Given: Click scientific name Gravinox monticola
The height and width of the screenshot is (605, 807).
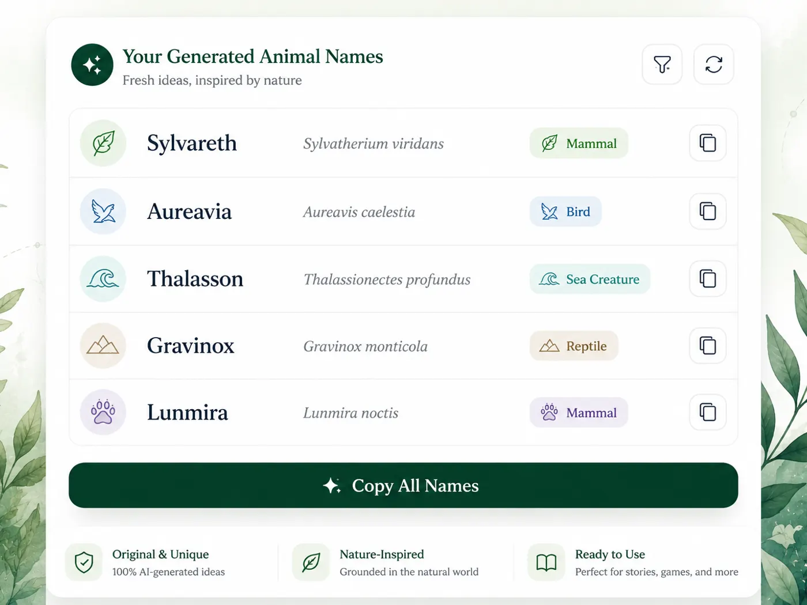Looking at the screenshot, I should click(365, 346).
